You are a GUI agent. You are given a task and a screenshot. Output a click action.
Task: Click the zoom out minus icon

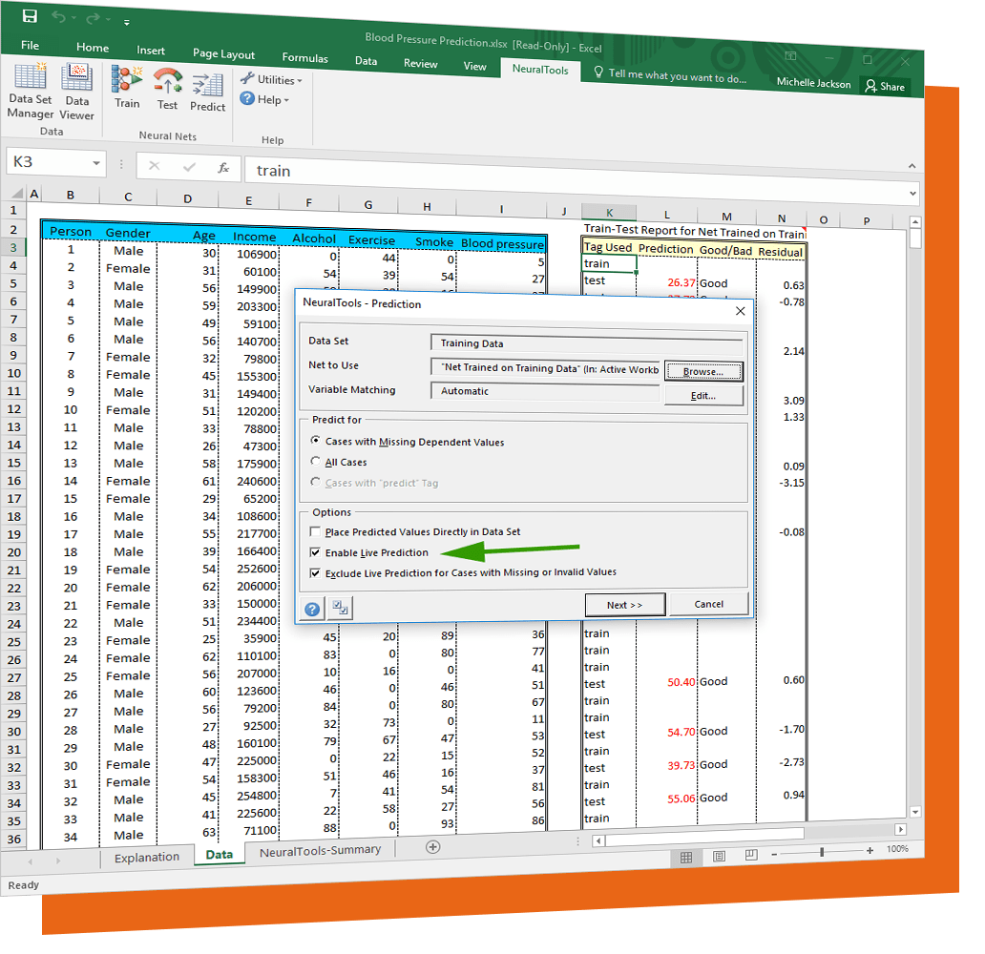774,854
